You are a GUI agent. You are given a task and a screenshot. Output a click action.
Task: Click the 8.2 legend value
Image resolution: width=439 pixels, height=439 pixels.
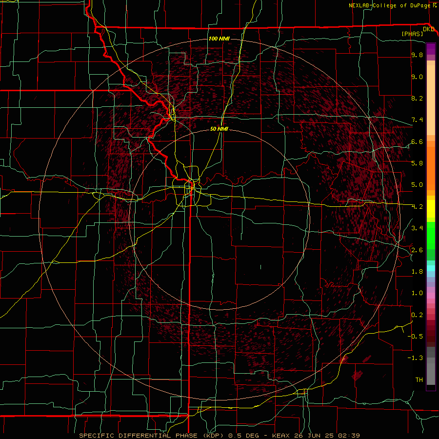tap(417, 98)
